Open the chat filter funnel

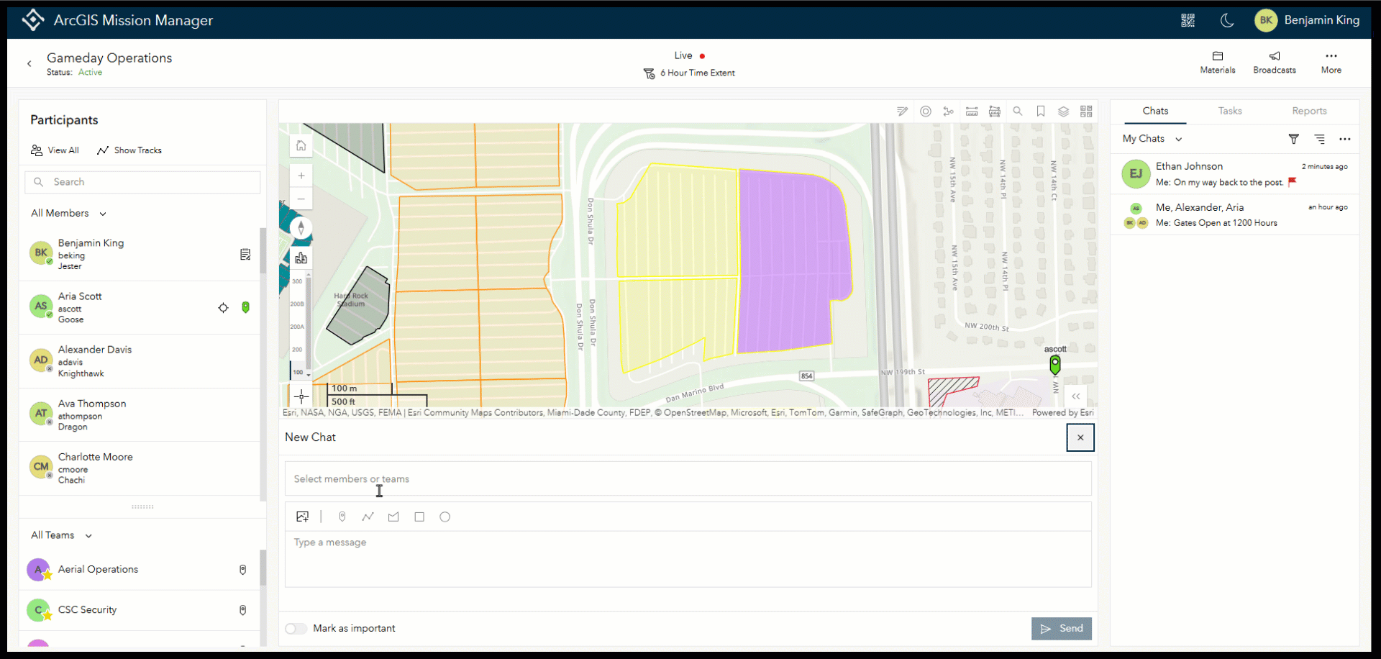(1294, 139)
